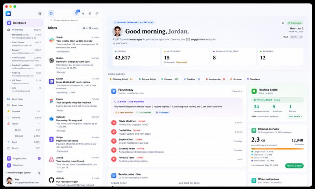
Task: Click the Starred star icon in sidebar
Action: tap(8, 111)
